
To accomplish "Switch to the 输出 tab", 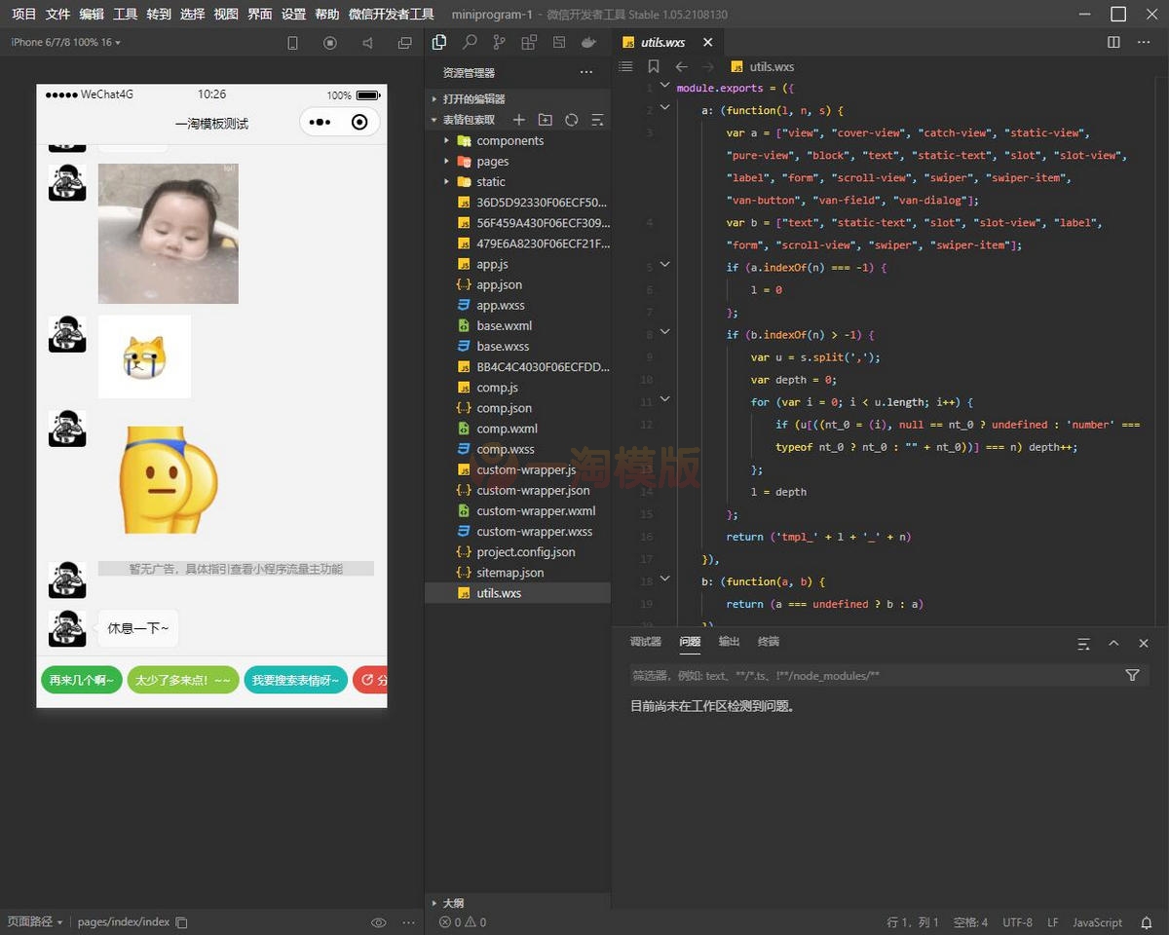I will click(729, 642).
